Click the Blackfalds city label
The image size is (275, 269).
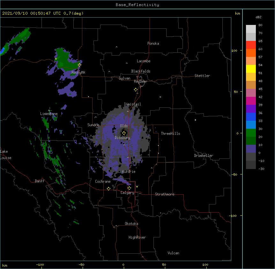coord(141,71)
